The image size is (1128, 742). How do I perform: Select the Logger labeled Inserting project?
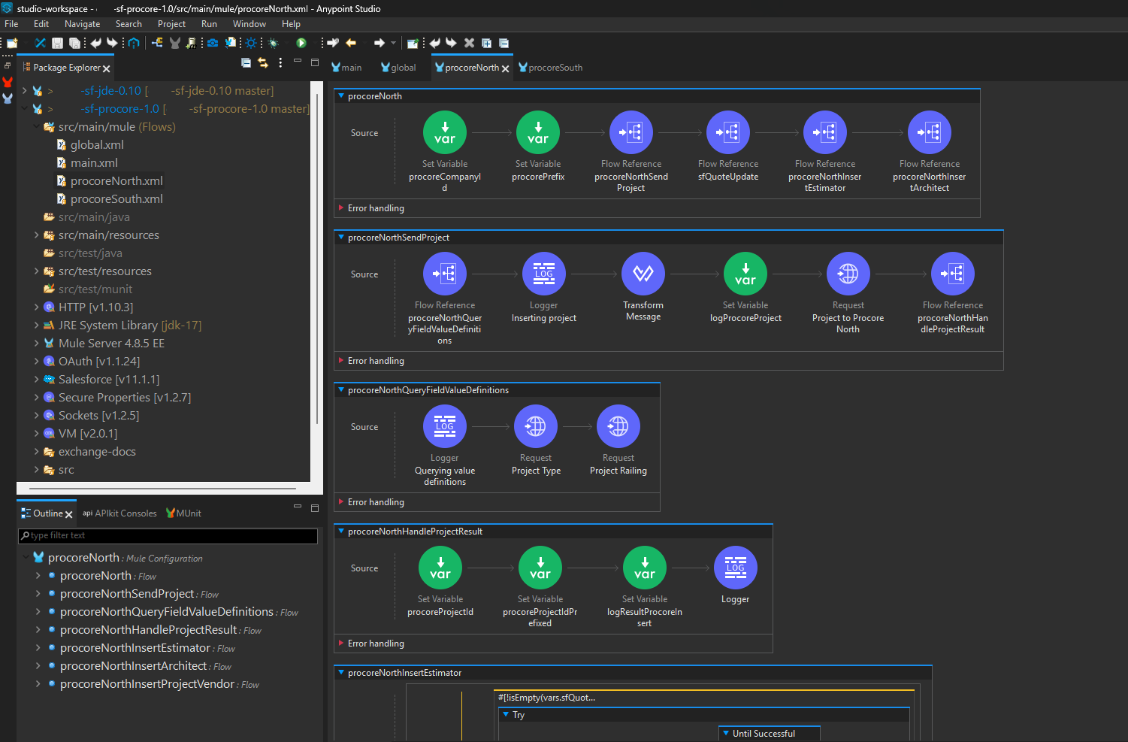pos(543,274)
